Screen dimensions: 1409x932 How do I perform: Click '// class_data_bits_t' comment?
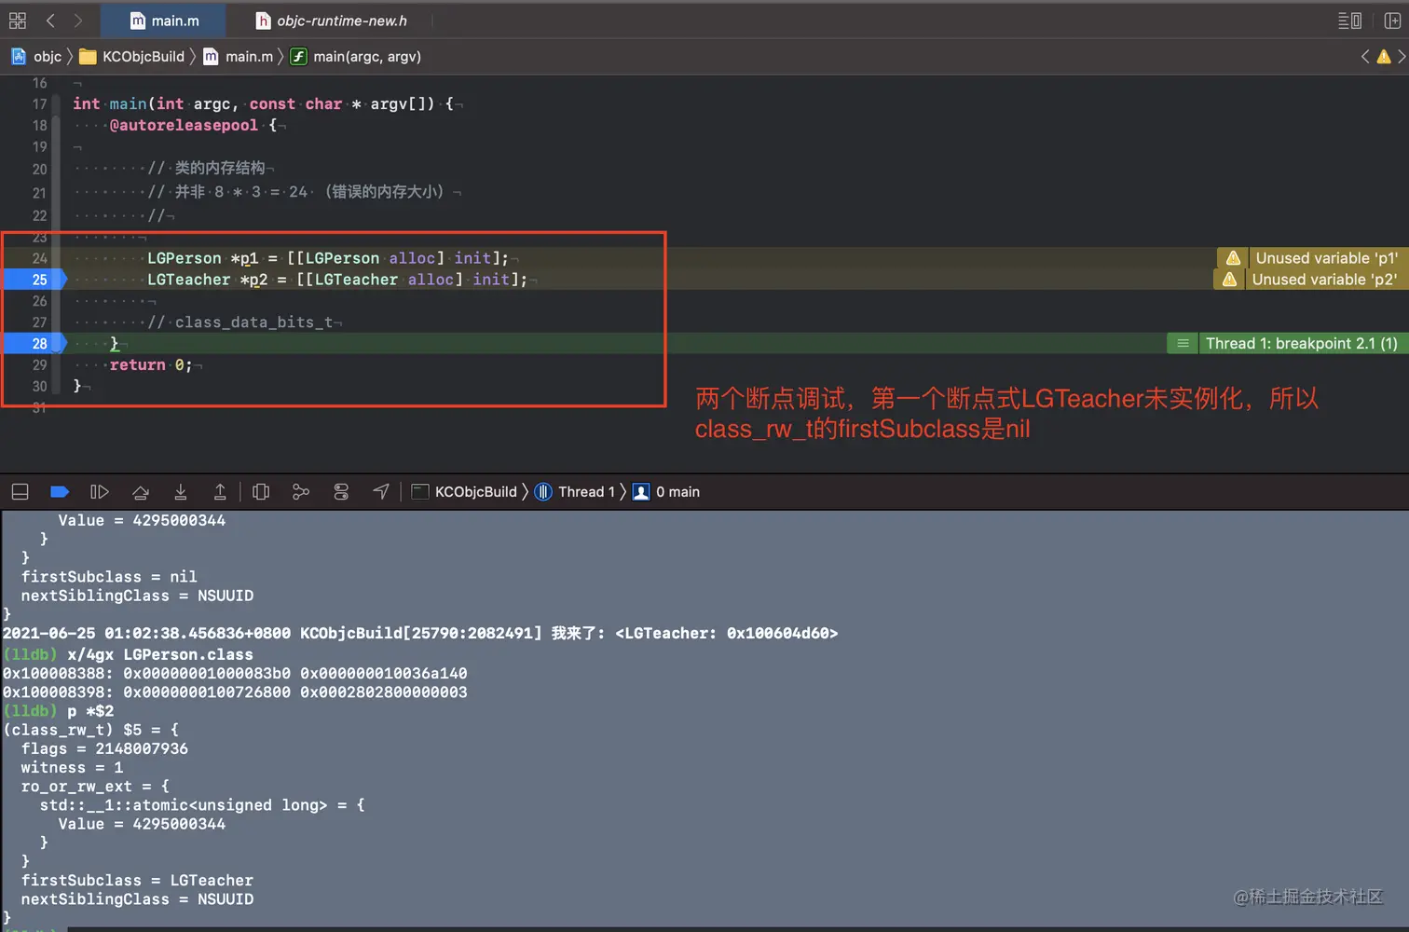click(239, 322)
